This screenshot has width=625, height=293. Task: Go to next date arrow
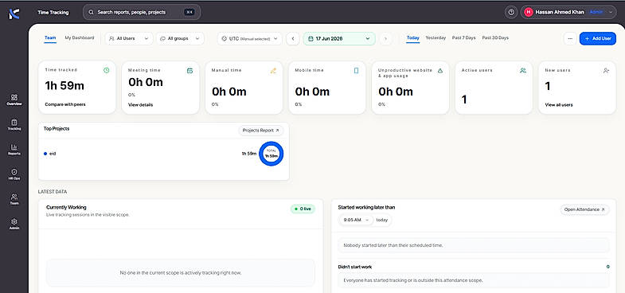click(385, 39)
